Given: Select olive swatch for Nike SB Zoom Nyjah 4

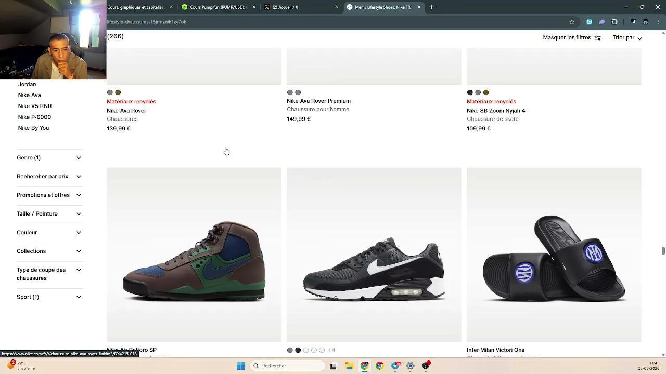Looking at the screenshot, I should coord(486,92).
